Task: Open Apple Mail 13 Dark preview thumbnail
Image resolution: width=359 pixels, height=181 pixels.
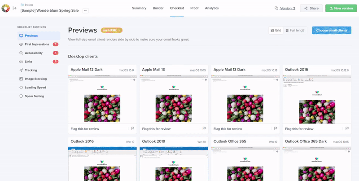Action: tap(245, 99)
